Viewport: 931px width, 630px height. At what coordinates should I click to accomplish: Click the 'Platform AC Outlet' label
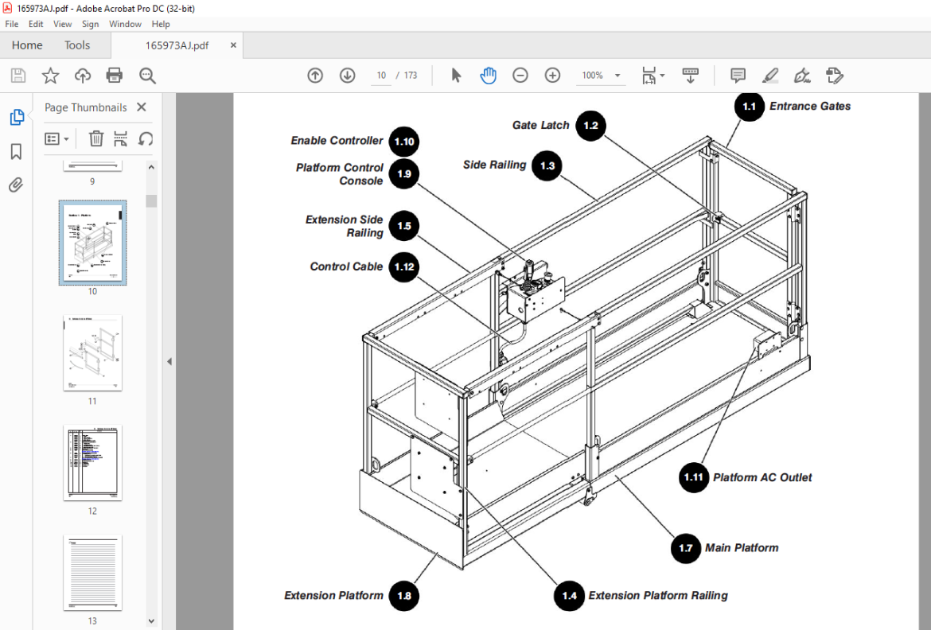pos(762,477)
